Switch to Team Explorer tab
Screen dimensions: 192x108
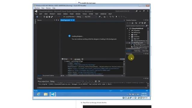point(137,51)
